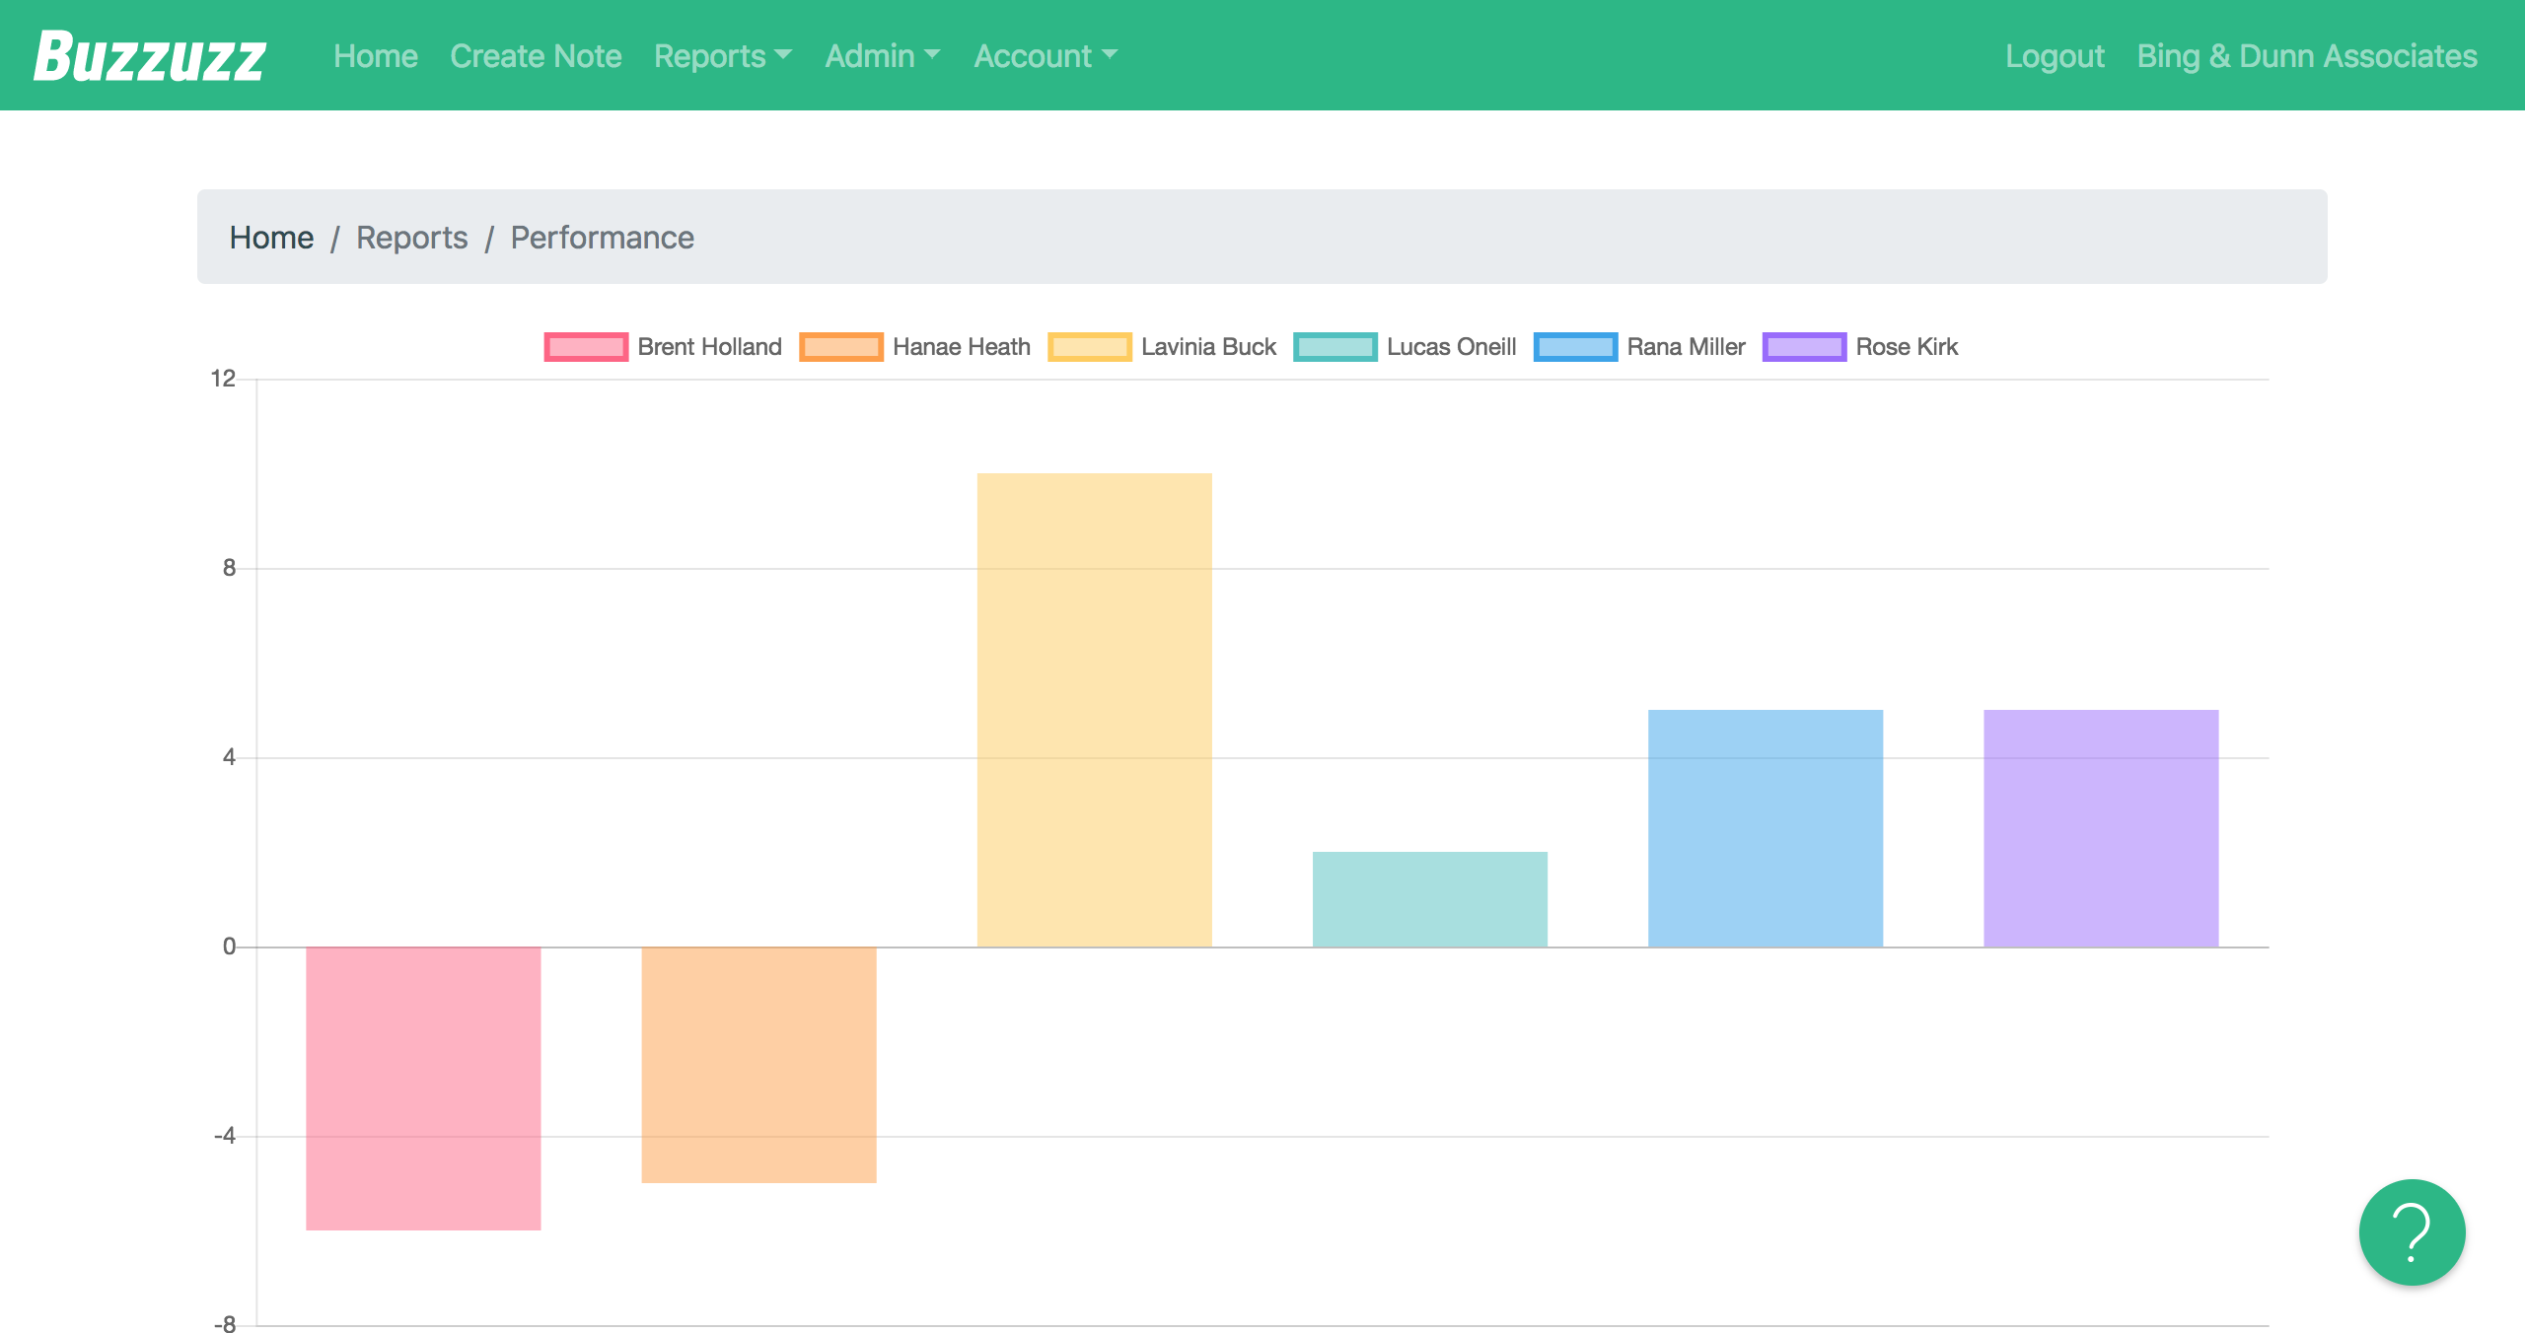The height and width of the screenshot is (1333, 2525).
Task: Click Home in the breadcrumb
Action: tap(271, 238)
